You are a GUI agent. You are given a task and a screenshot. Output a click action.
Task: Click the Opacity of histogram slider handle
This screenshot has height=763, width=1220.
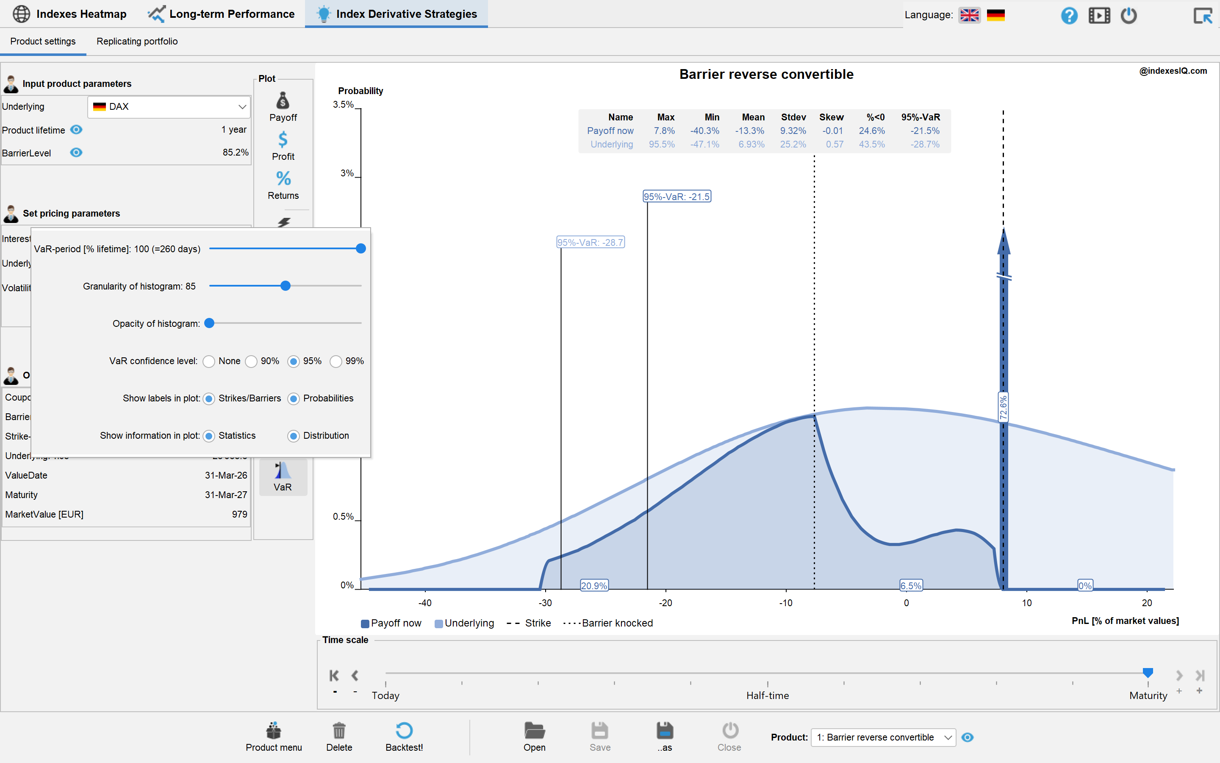pos(209,323)
